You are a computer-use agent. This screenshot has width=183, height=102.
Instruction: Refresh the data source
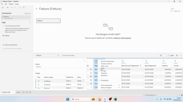23,7
